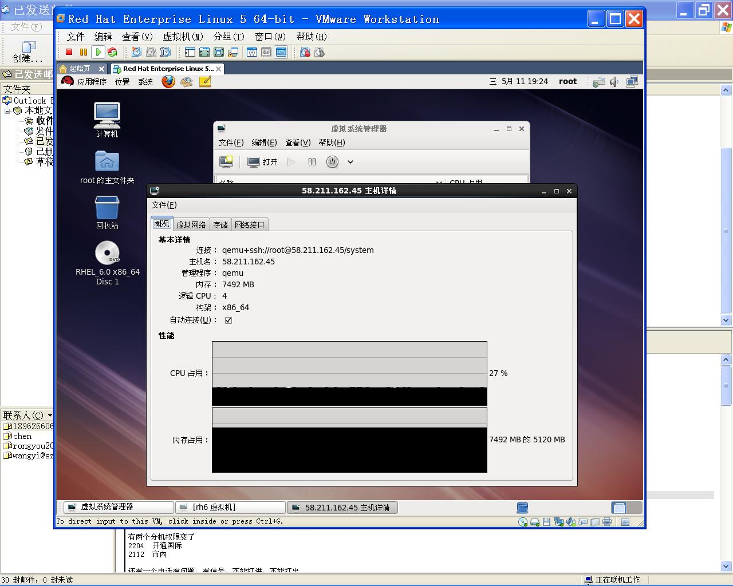This screenshot has width=733, height=586.
Task: Toggle the auto-connect checkbox in host details
Action: pos(228,320)
